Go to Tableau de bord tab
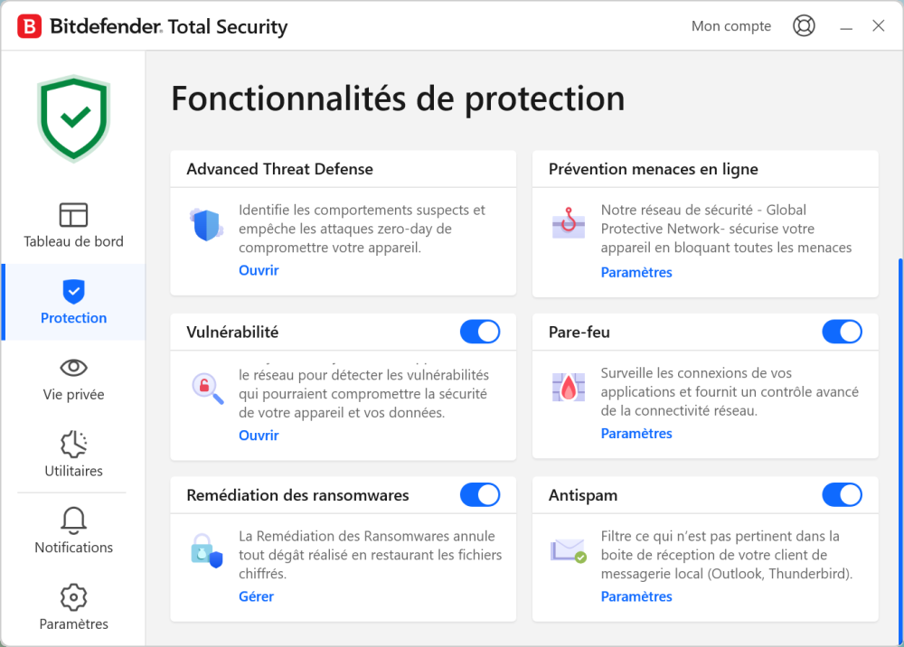904x647 pixels. tap(73, 225)
